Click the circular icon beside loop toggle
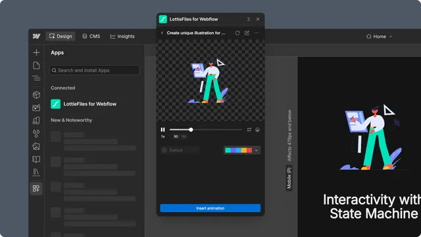The image size is (421, 237). click(257, 130)
